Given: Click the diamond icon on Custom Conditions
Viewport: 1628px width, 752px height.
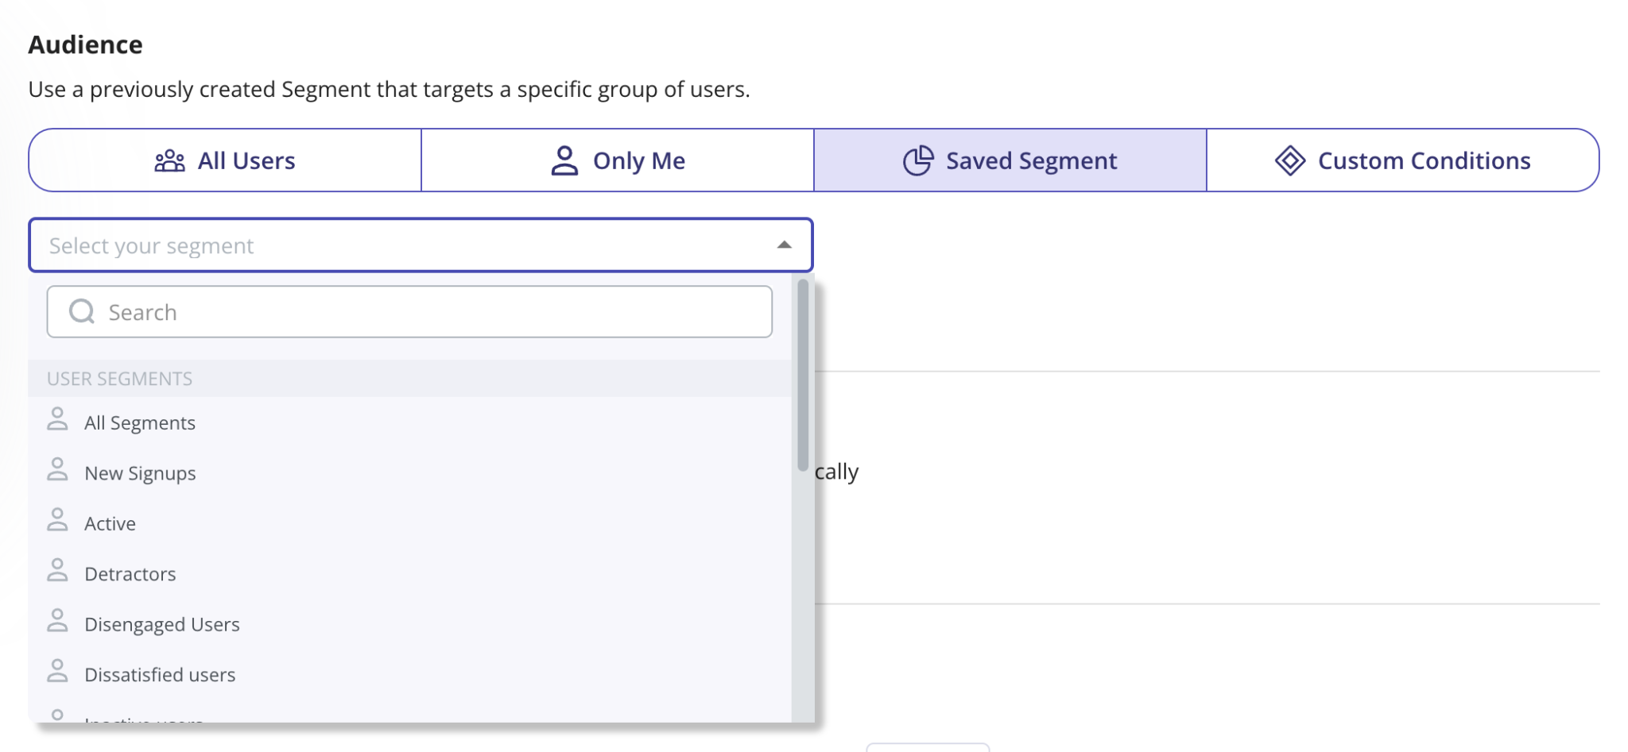Looking at the screenshot, I should pyautogui.click(x=1289, y=160).
